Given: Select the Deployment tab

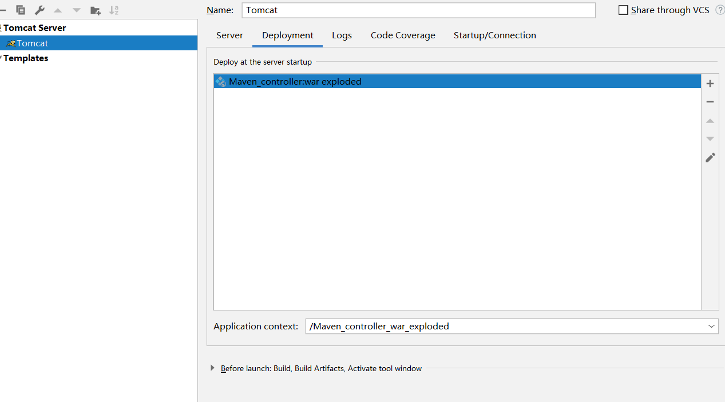Looking at the screenshot, I should click(x=288, y=35).
